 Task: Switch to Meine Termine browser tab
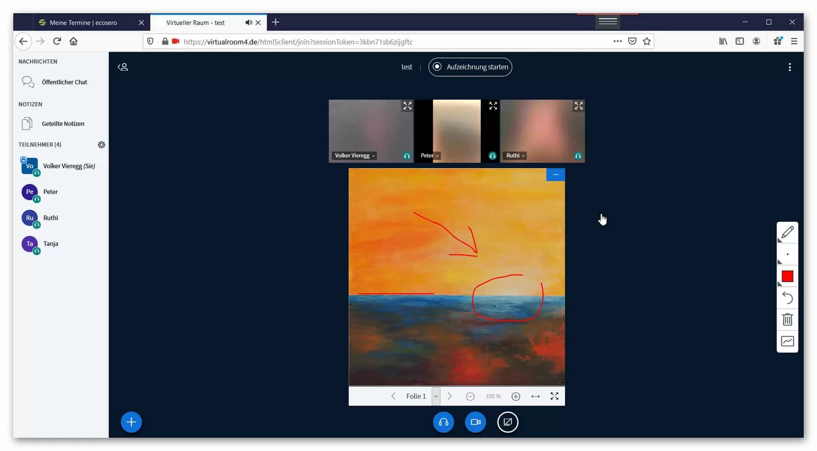point(83,23)
